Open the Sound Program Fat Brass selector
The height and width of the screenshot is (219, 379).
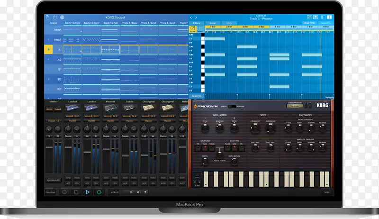coord(295,106)
